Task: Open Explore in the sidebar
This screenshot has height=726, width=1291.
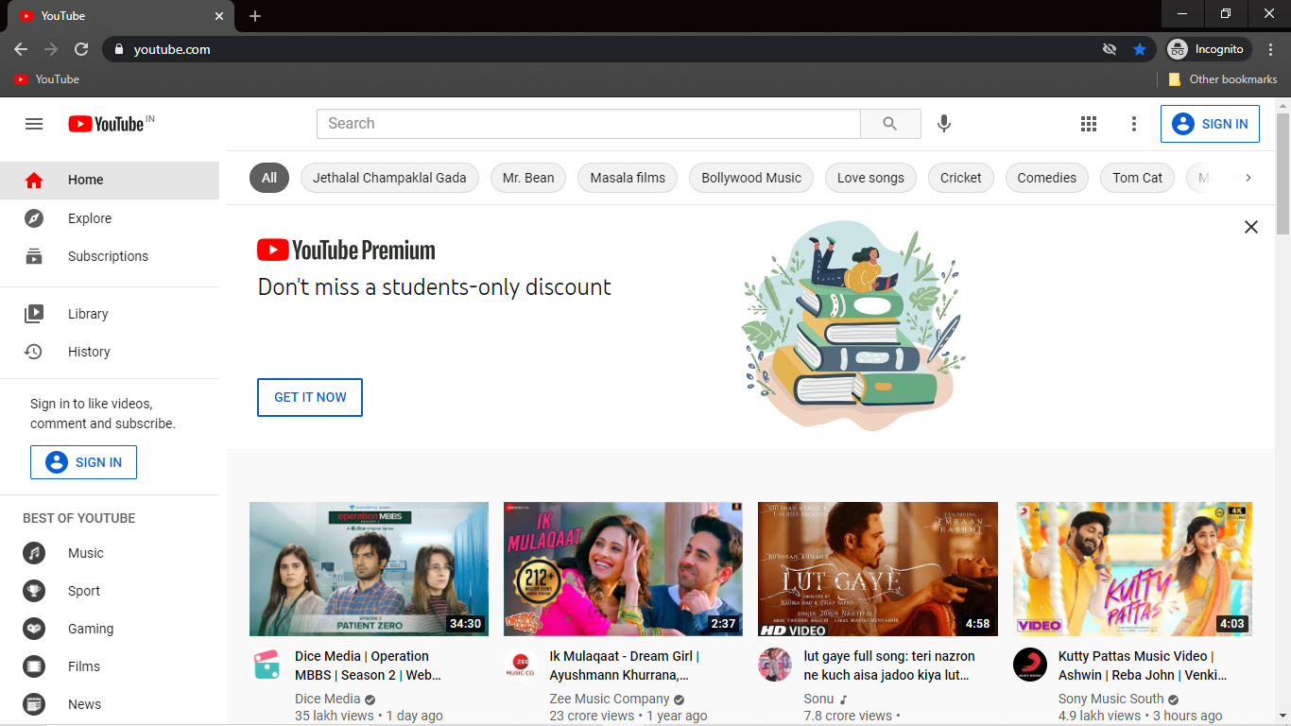Action: (x=110, y=218)
